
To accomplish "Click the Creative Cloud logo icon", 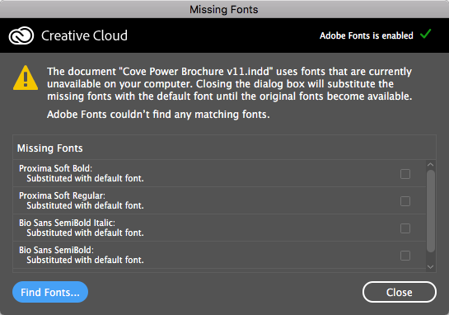I will tap(21, 35).
